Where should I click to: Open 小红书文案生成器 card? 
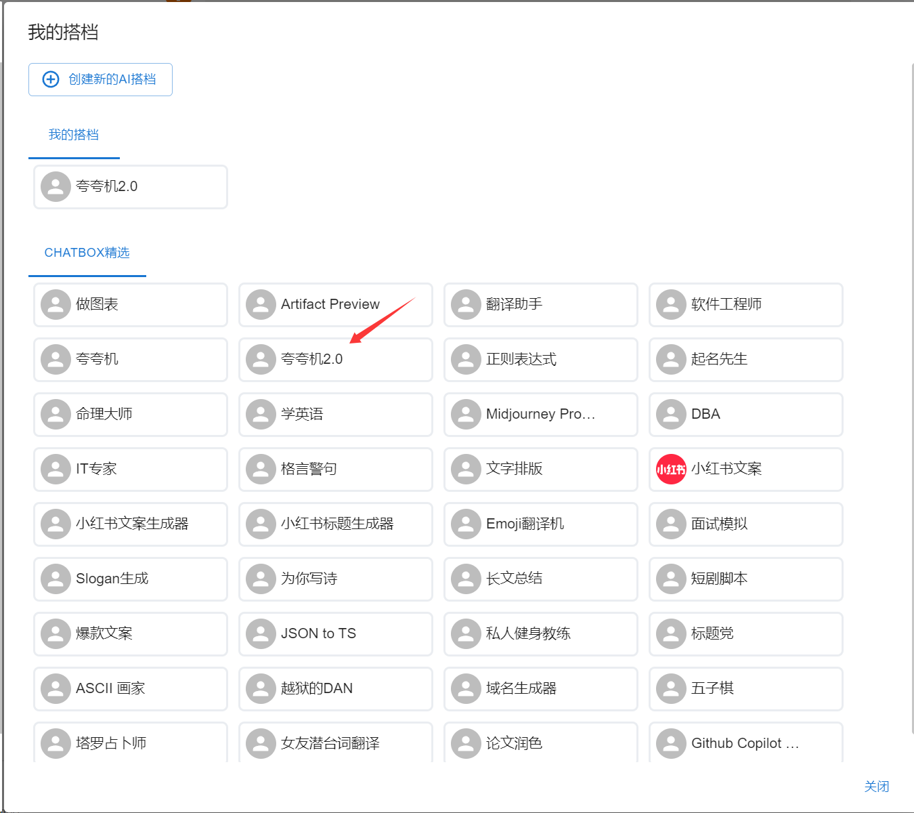[x=131, y=524]
